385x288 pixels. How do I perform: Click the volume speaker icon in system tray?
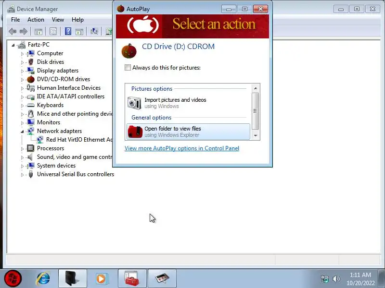click(x=336, y=279)
